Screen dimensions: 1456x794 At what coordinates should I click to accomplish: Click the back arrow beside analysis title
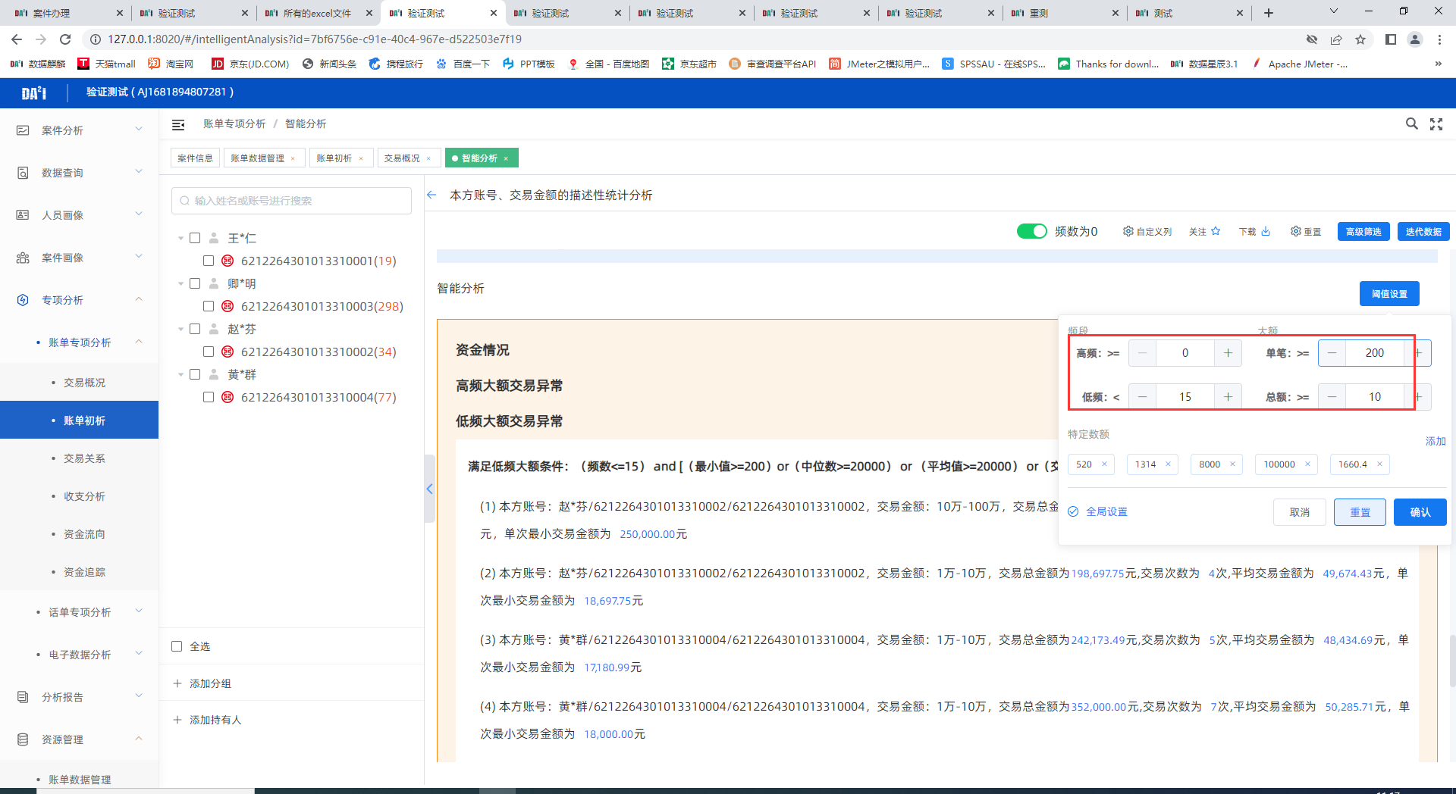click(x=431, y=195)
